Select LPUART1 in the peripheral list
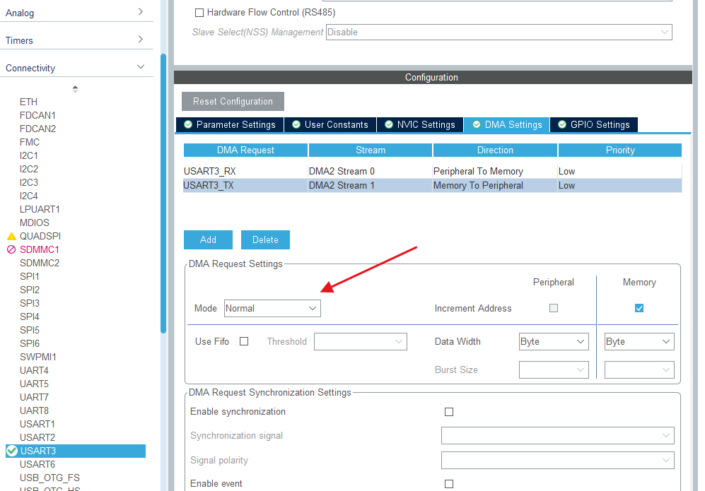 (40, 209)
